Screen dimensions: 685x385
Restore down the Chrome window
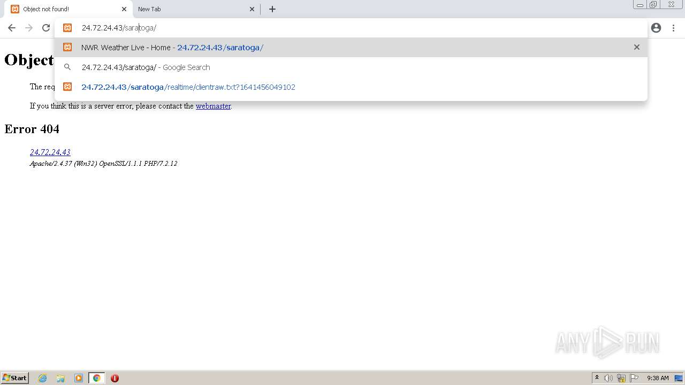pos(653,5)
